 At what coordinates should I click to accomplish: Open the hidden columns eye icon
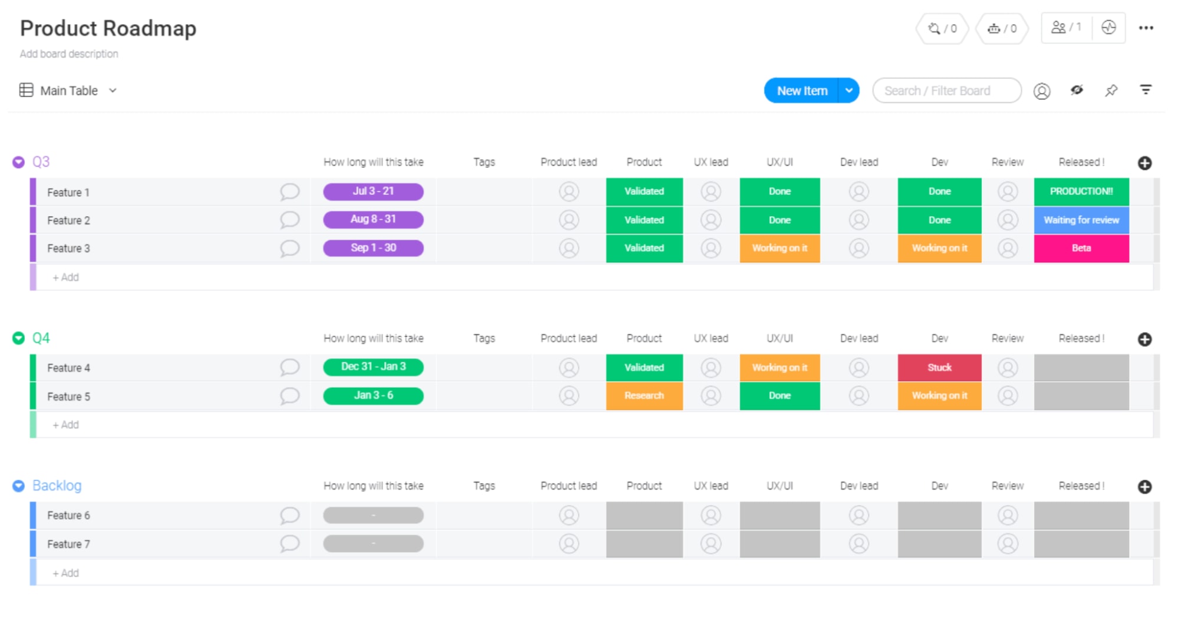pos(1077,90)
